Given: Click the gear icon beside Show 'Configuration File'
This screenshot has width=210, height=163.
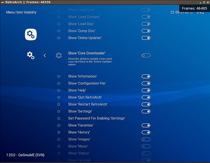Looking at the screenshot, I should (x=59, y=83).
